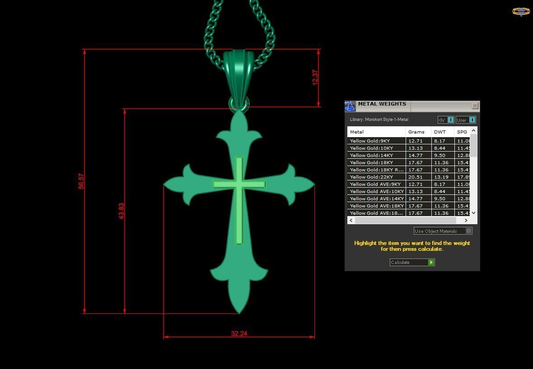533x369 pixels.
Task: Click the horizontal scroll left arrow
Action: coord(351,220)
